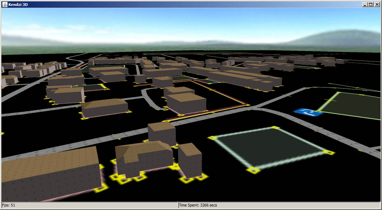Click the Time Spent: 3266 secs status

[x=198, y=205]
